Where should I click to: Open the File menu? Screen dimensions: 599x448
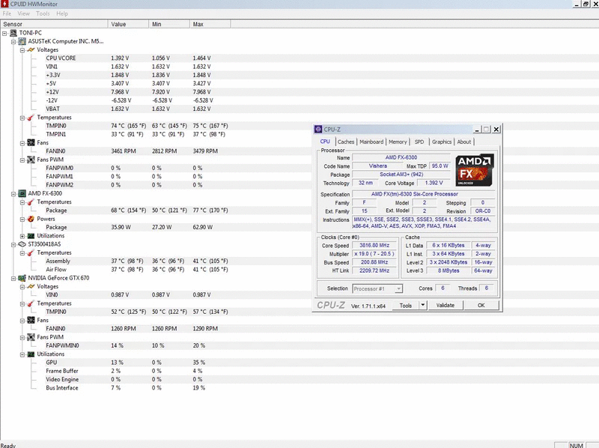tap(7, 13)
